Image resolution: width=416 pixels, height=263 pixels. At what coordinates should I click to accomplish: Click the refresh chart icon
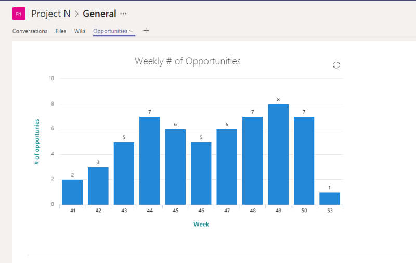tap(336, 65)
